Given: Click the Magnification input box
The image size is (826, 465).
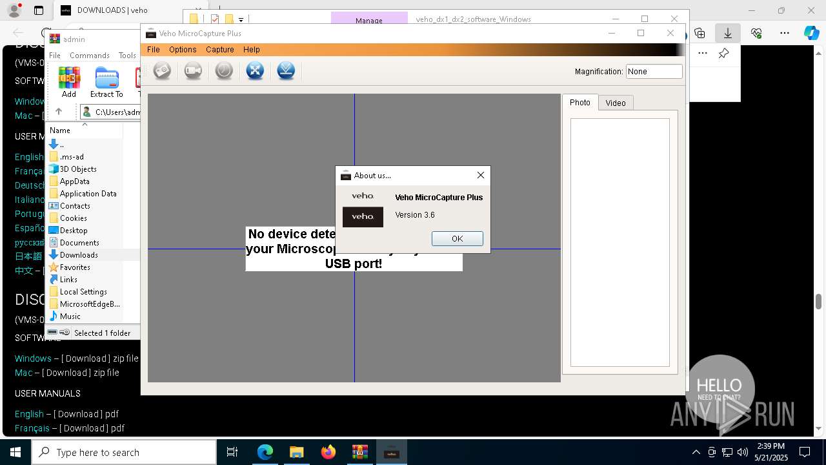Looking at the screenshot, I should click(654, 72).
